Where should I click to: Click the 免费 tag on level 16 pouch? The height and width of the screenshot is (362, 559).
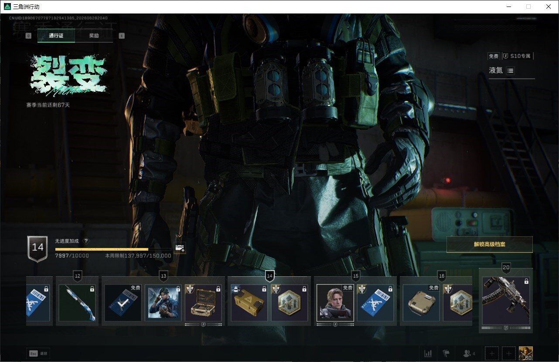click(433, 288)
